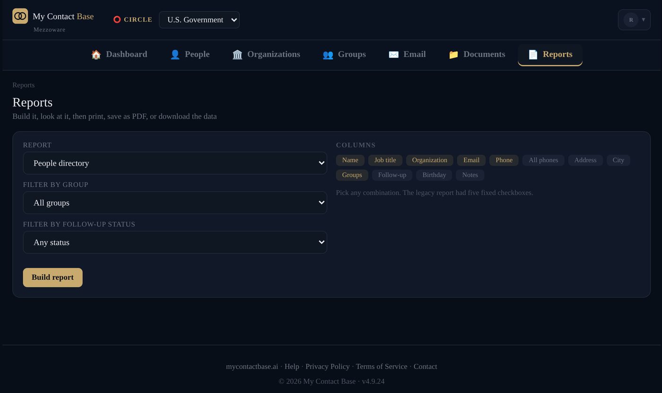Click the People person icon
662x393 pixels.
(x=175, y=55)
